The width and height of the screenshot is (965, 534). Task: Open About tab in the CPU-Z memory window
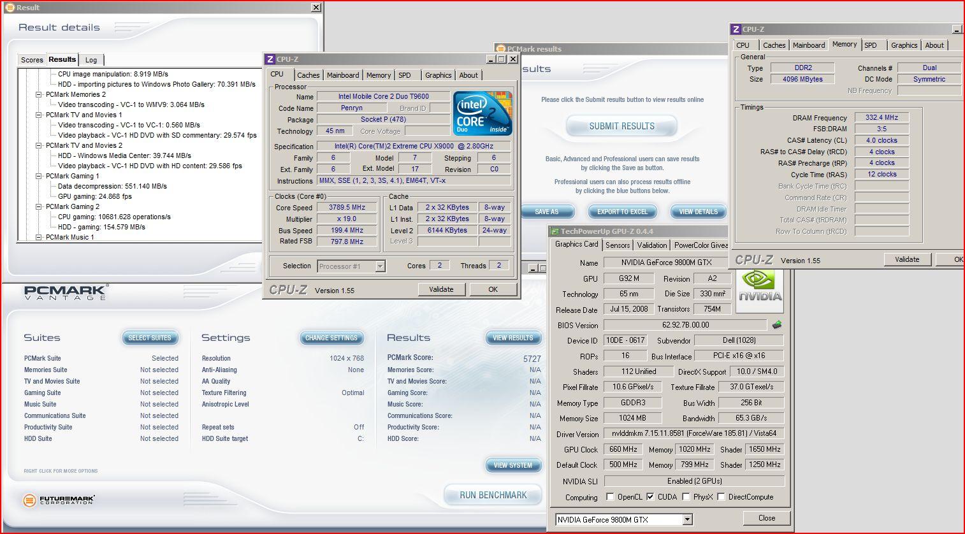click(x=934, y=45)
